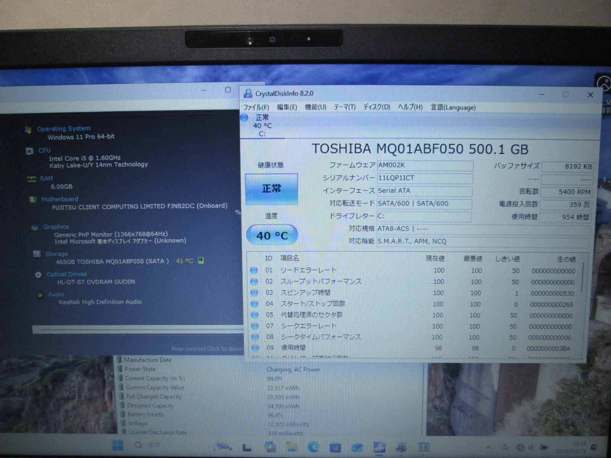The width and height of the screenshot is (611, 458).
Task: Open the ファイル(F) menu
Action: (256, 107)
